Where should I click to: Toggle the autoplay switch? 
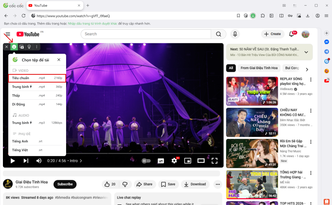pos(146,161)
